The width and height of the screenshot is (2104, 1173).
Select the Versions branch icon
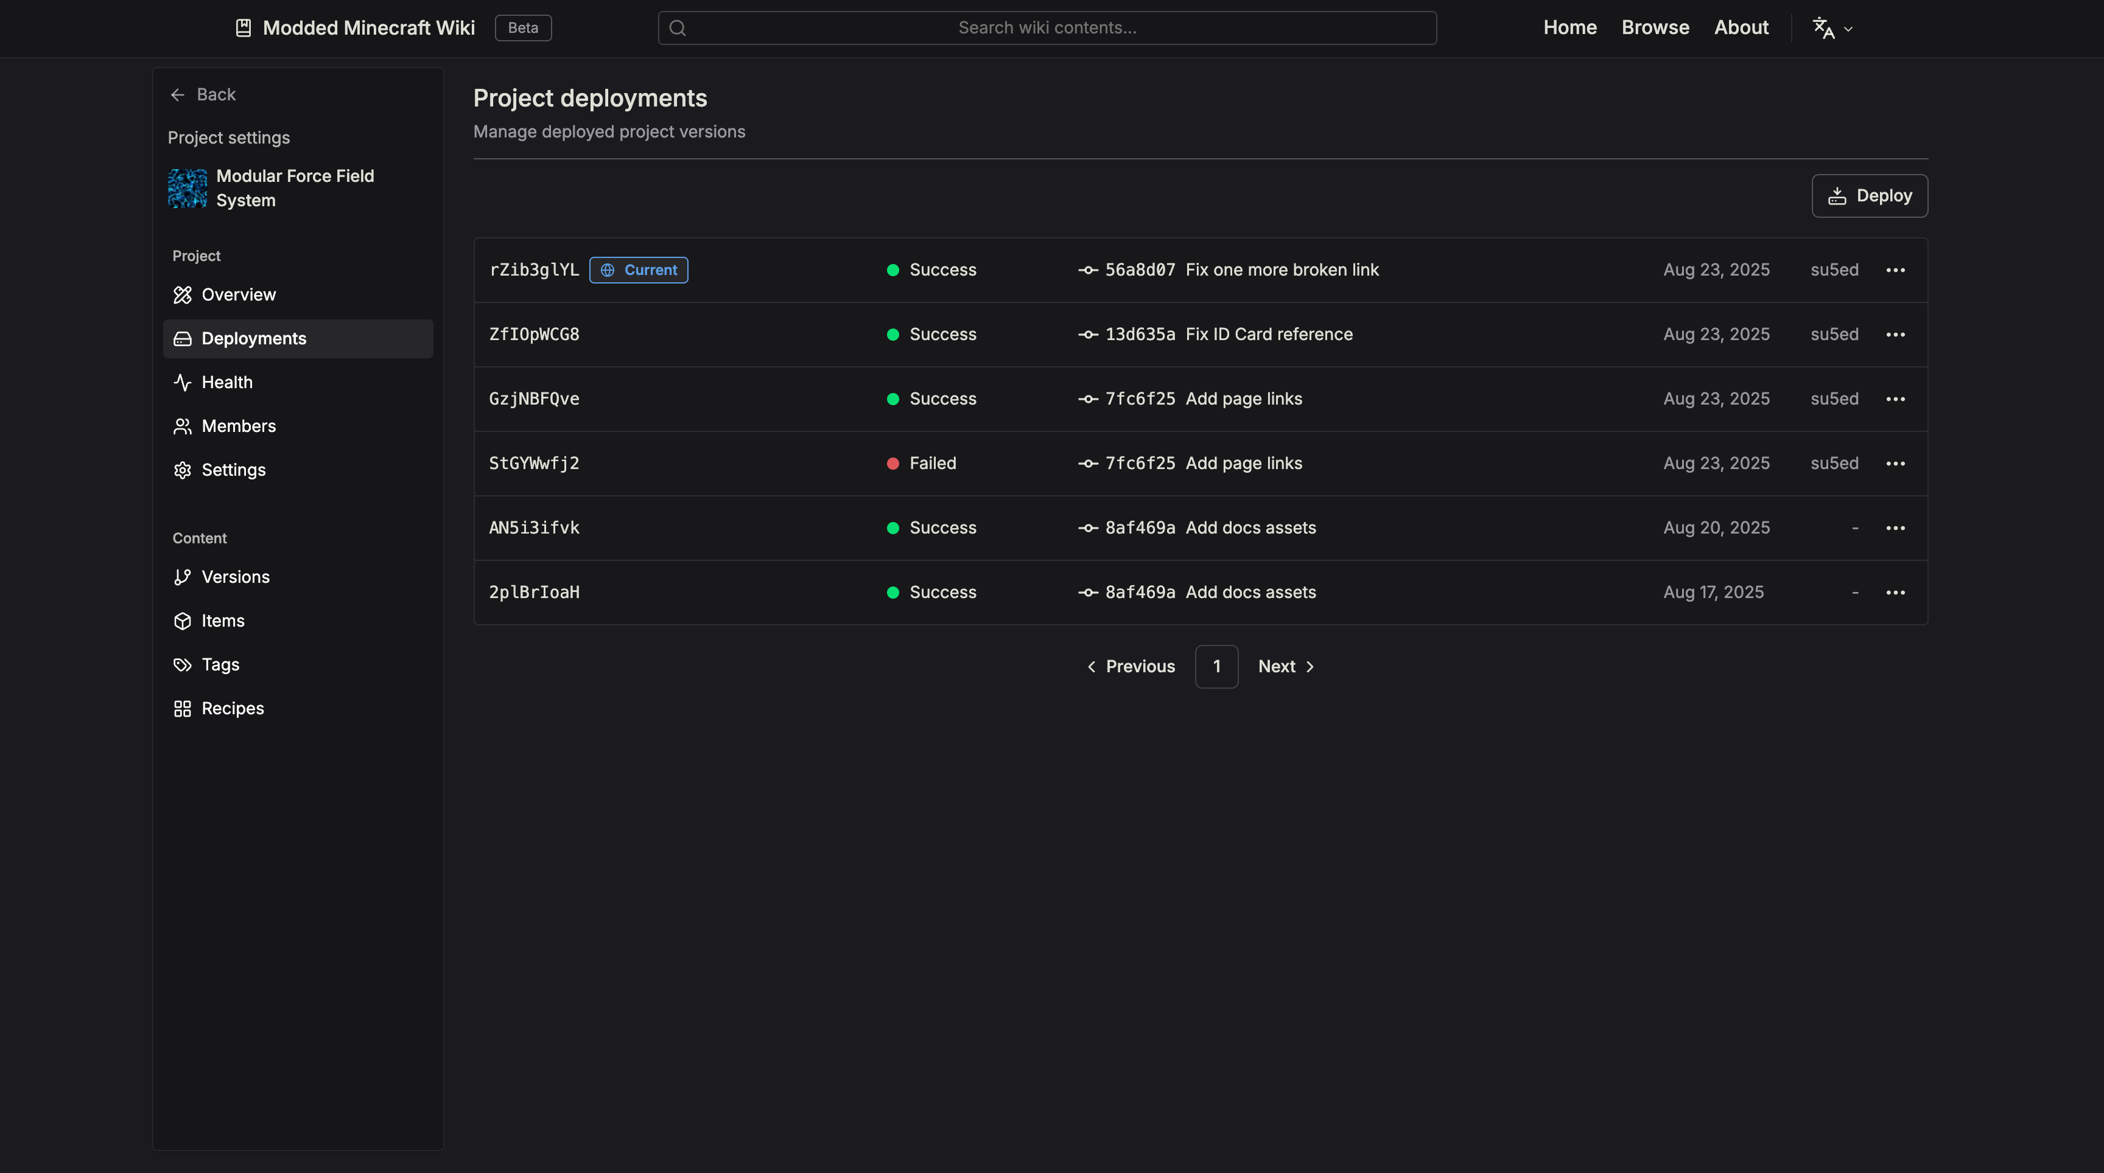point(182,576)
